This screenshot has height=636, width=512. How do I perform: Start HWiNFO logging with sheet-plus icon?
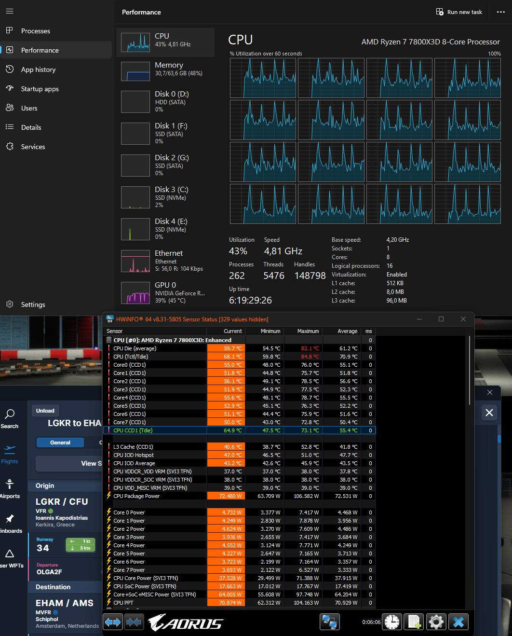click(x=414, y=622)
